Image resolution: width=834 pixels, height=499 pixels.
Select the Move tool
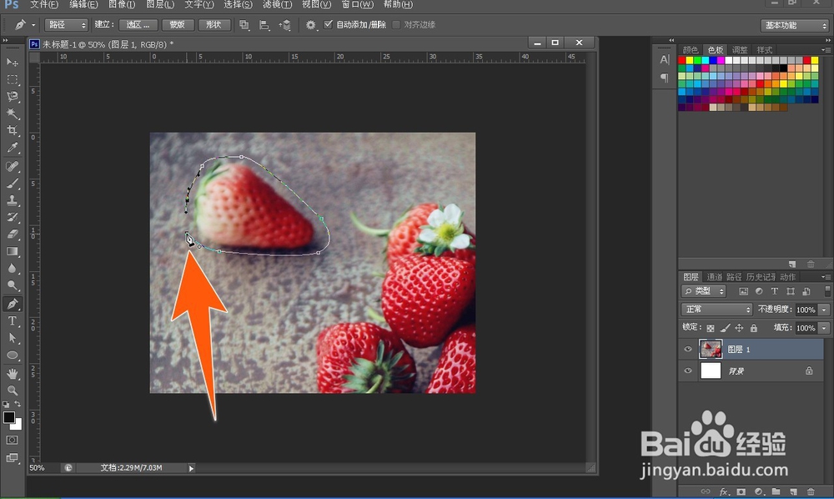coord(13,63)
